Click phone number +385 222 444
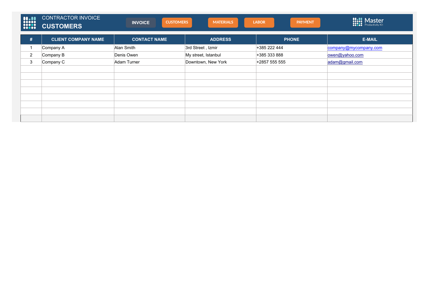The width and height of the screenshot is (429, 303). point(292,48)
